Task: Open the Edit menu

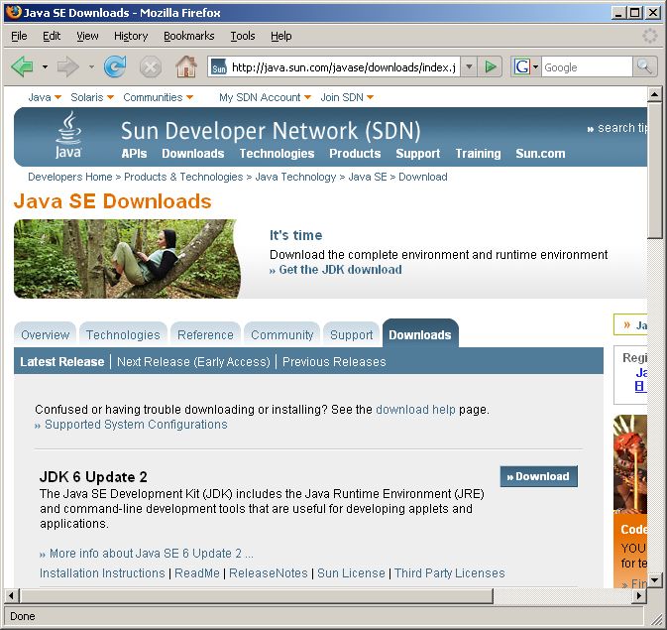Action: click(52, 36)
